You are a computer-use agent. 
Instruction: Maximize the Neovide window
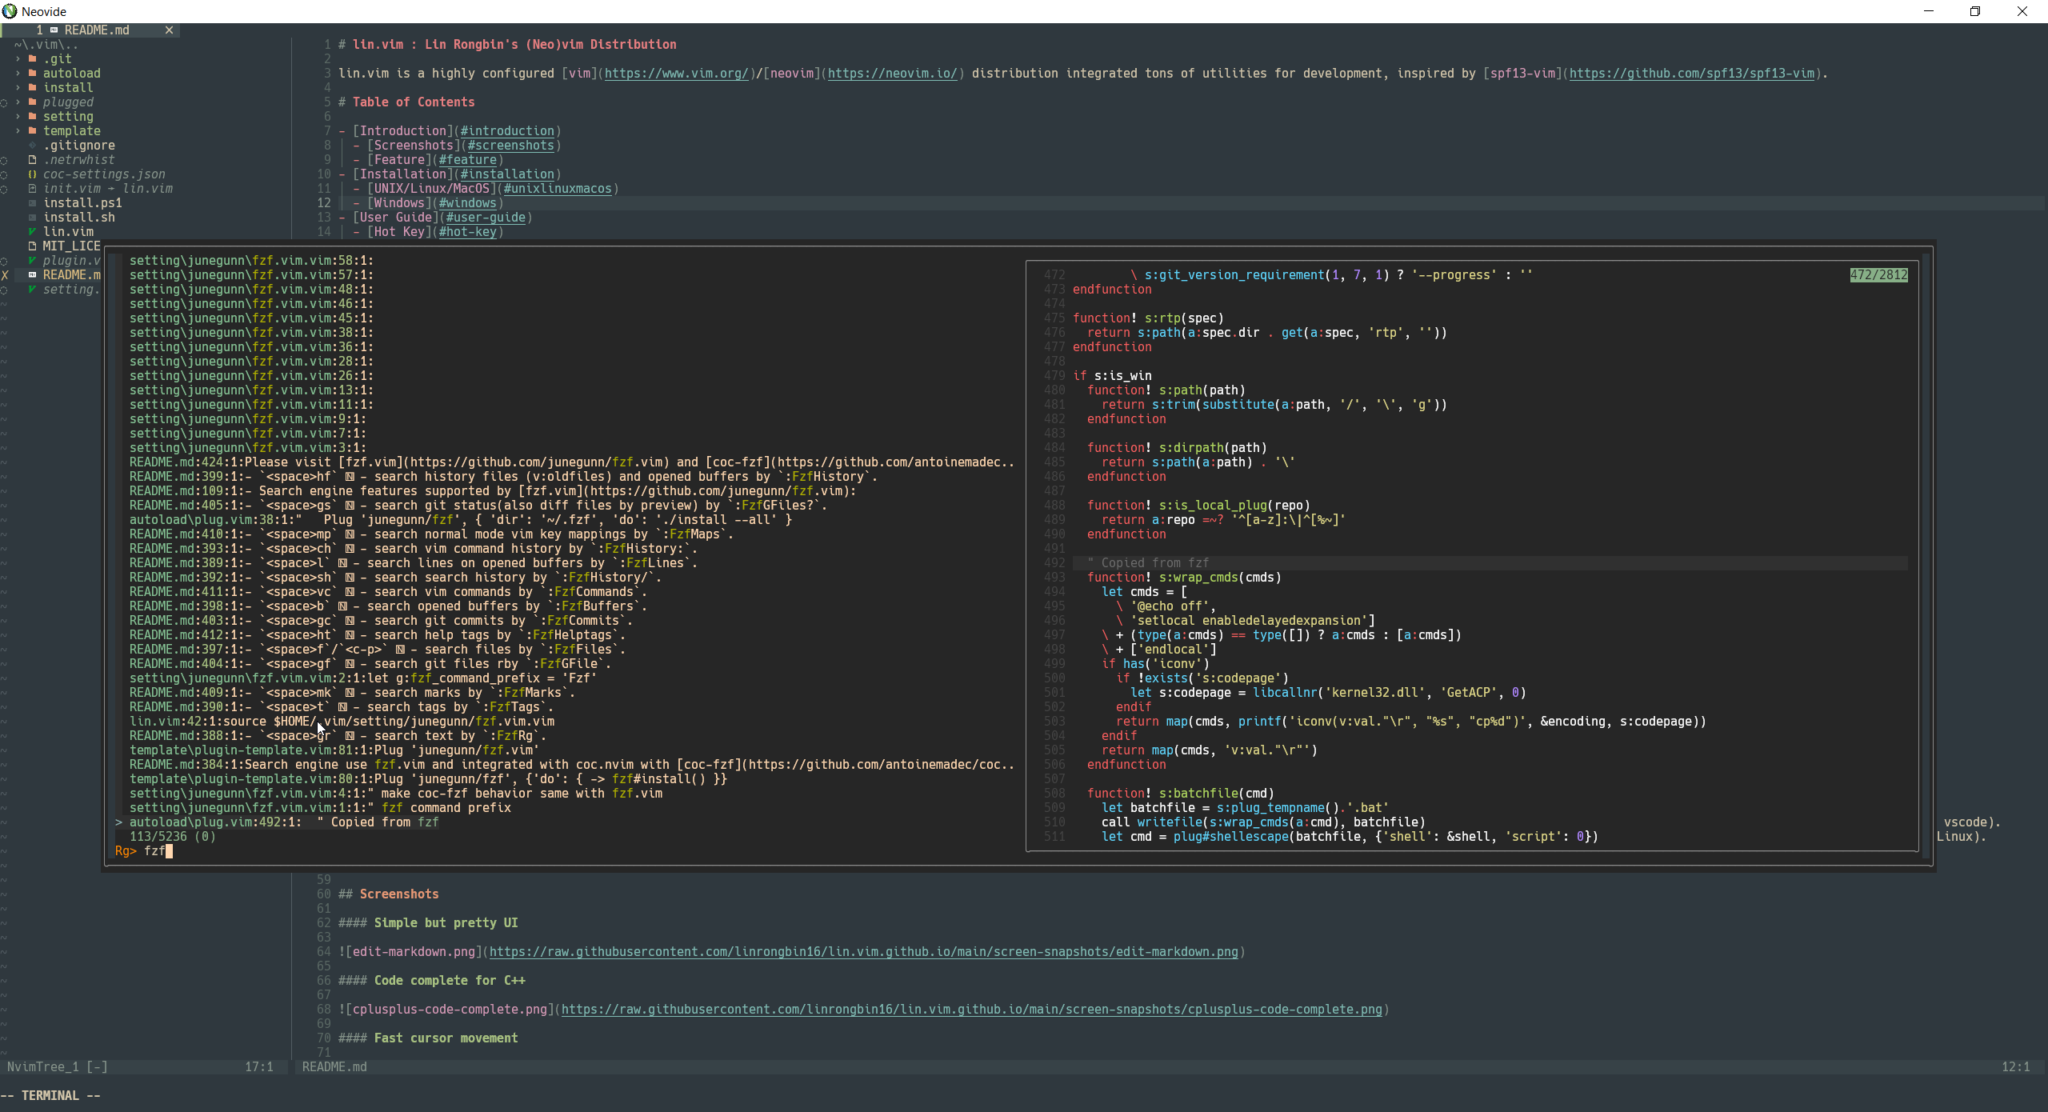1974,11
